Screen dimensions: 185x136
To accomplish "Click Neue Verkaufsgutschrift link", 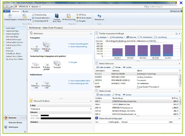I will pos(79,84).
